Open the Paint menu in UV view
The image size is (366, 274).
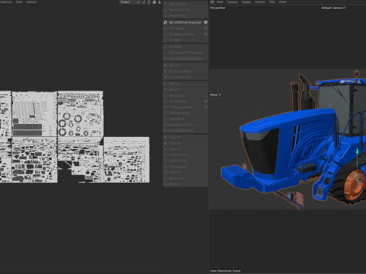(x=19, y=2)
